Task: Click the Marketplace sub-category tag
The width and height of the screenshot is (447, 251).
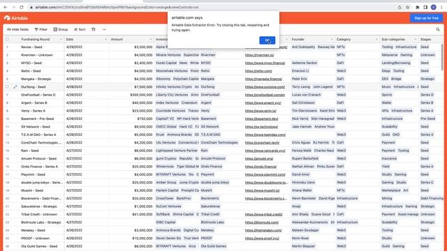Action: coord(391,190)
